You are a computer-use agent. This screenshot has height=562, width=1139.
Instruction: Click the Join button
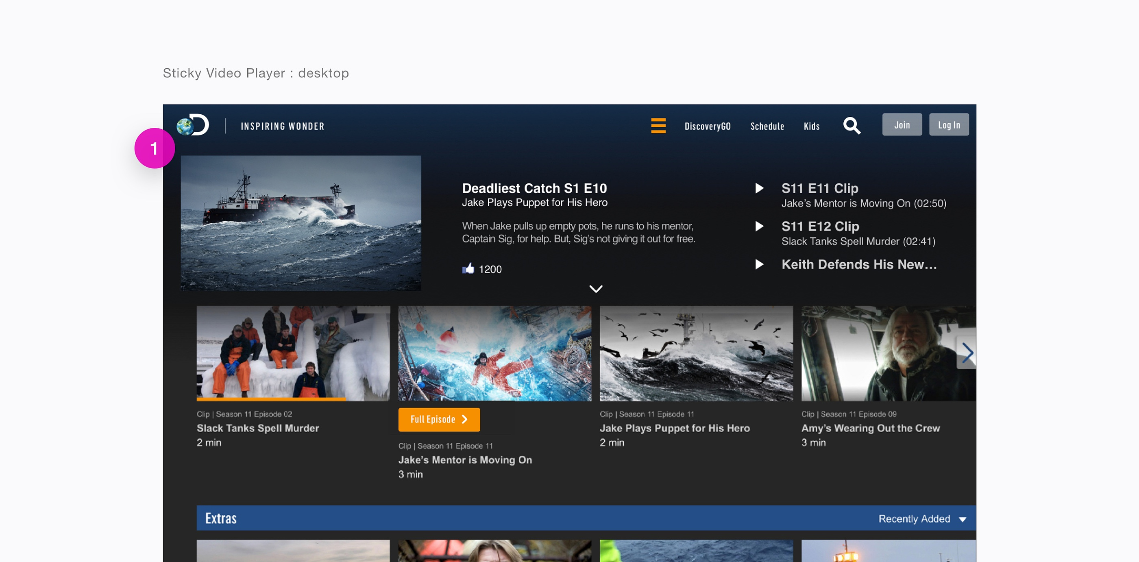pos(902,125)
